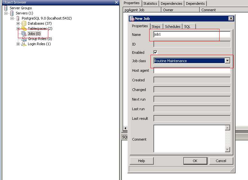Click the left scroll arrow of properties list
Screen dimensions: 248x180
[x=125, y=128]
